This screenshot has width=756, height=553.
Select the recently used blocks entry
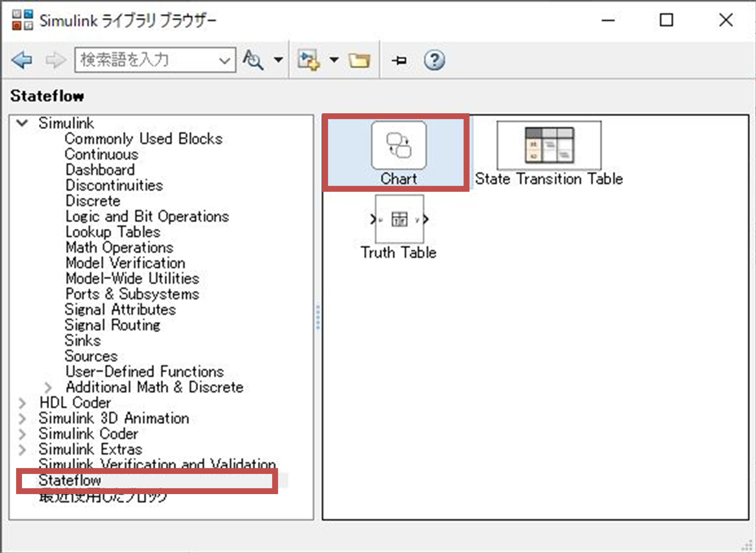102,497
